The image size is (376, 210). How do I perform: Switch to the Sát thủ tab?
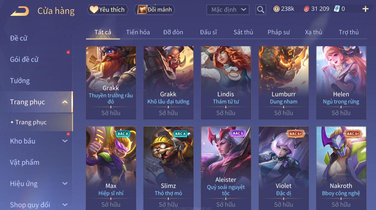tap(243, 32)
